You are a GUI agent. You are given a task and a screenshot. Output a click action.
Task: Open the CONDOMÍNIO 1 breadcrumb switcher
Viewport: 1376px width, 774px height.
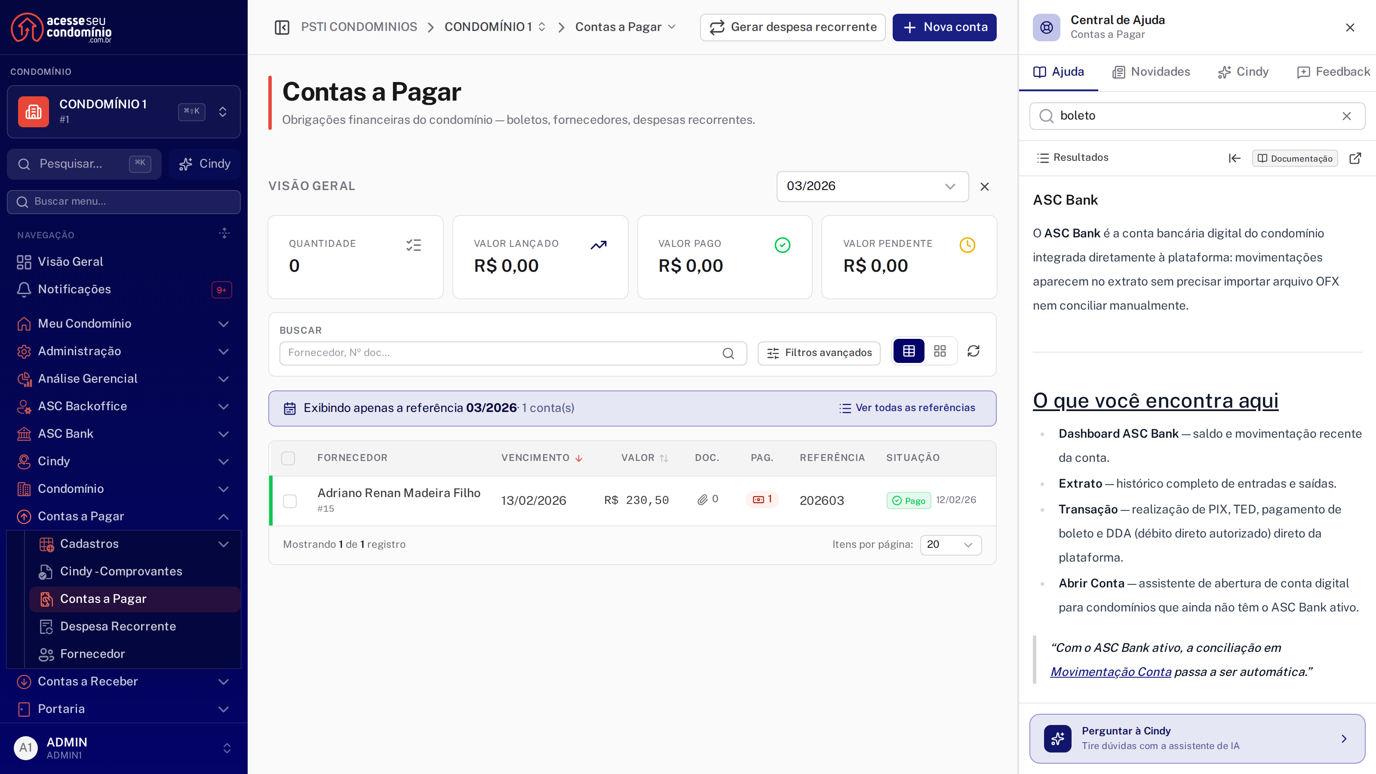495,27
